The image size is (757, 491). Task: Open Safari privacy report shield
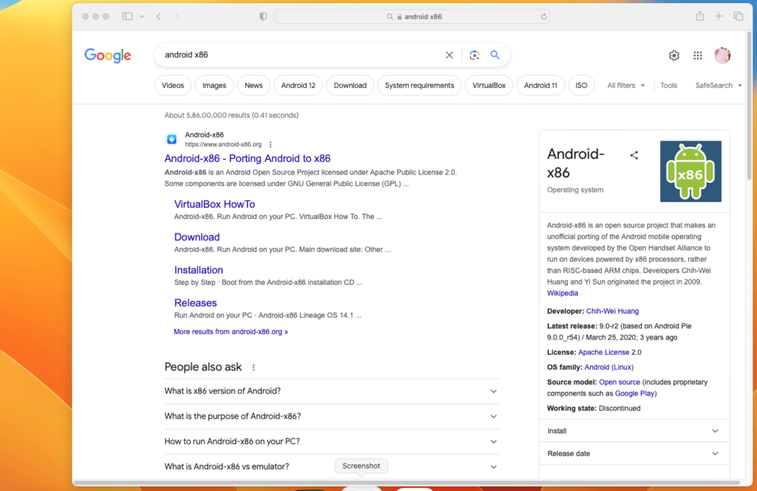point(262,16)
